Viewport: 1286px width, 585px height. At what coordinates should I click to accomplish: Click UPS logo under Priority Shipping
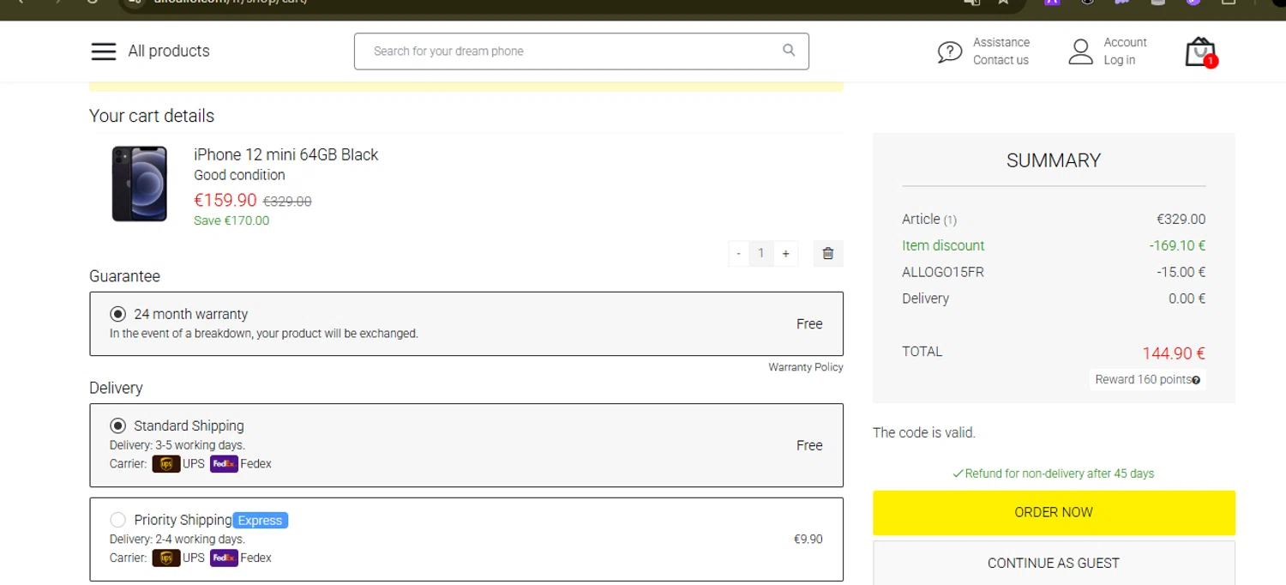pos(166,558)
